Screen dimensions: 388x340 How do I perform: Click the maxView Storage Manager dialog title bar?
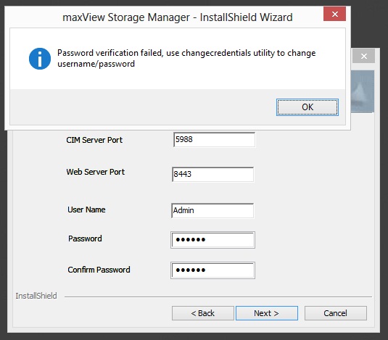point(178,17)
